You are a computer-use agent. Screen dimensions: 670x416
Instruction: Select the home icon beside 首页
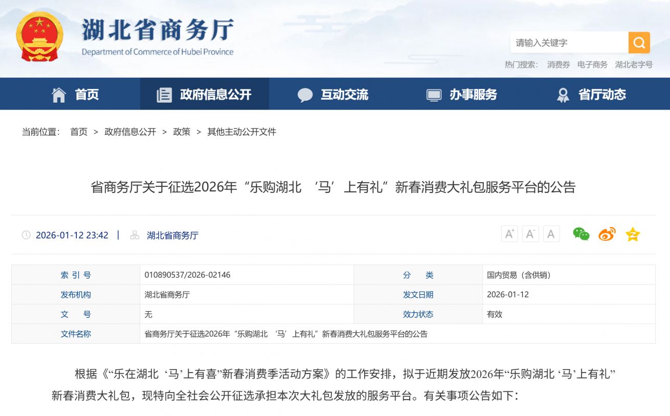[x=59, y=94]
